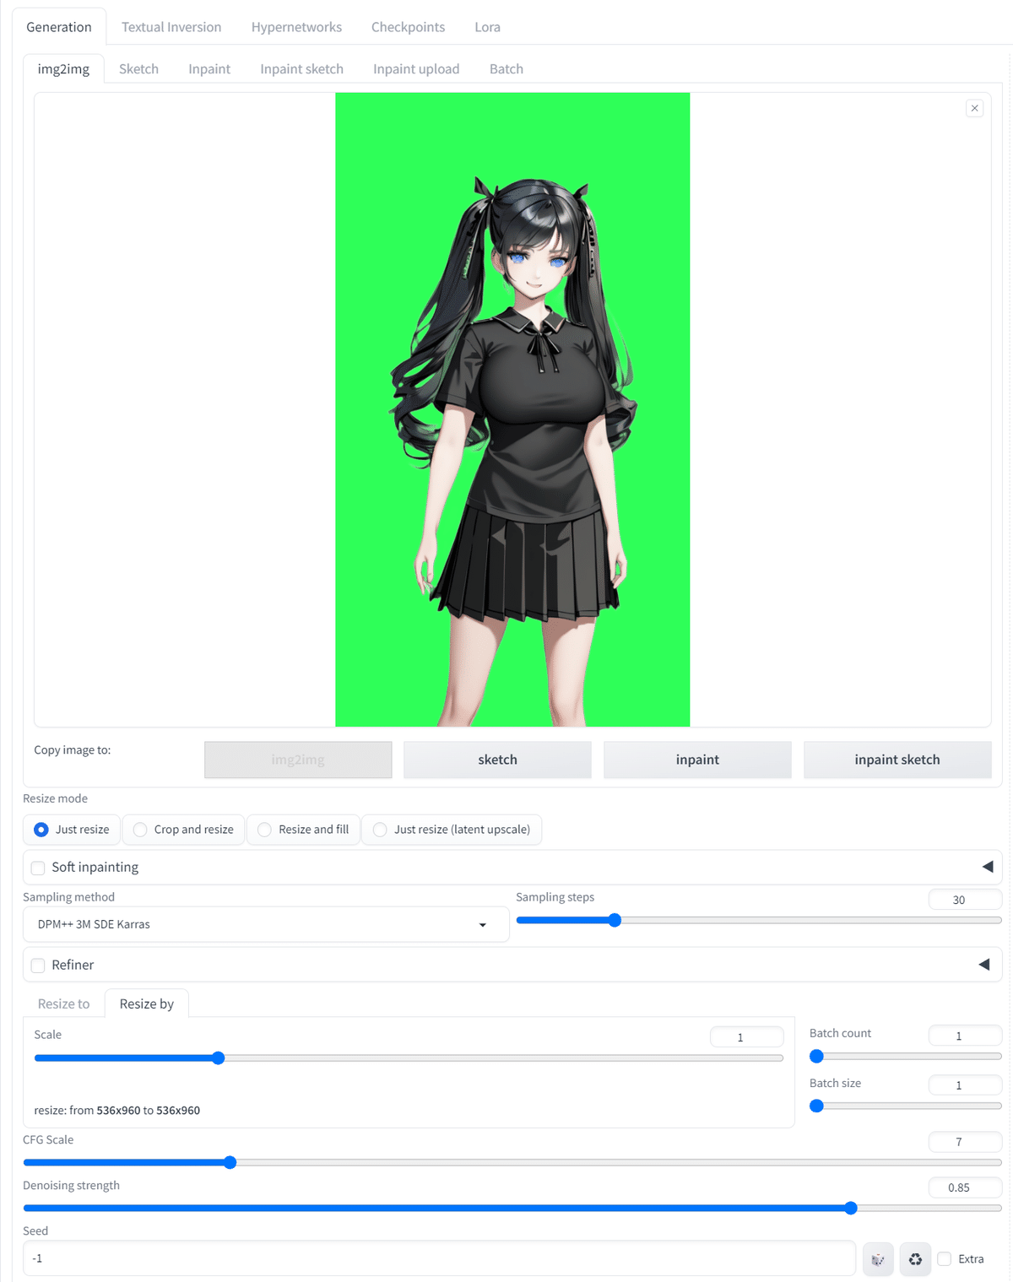Screen dimensions: 1013x1282
Task: Adjust the CFG Scale slider
Action: (230, 1162)
